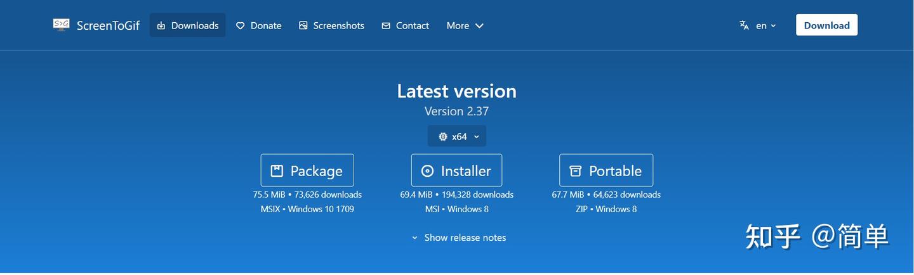Open the Screenshots menu item
Image resolution: width=914 pixels, height=275 pixels.
331,25
